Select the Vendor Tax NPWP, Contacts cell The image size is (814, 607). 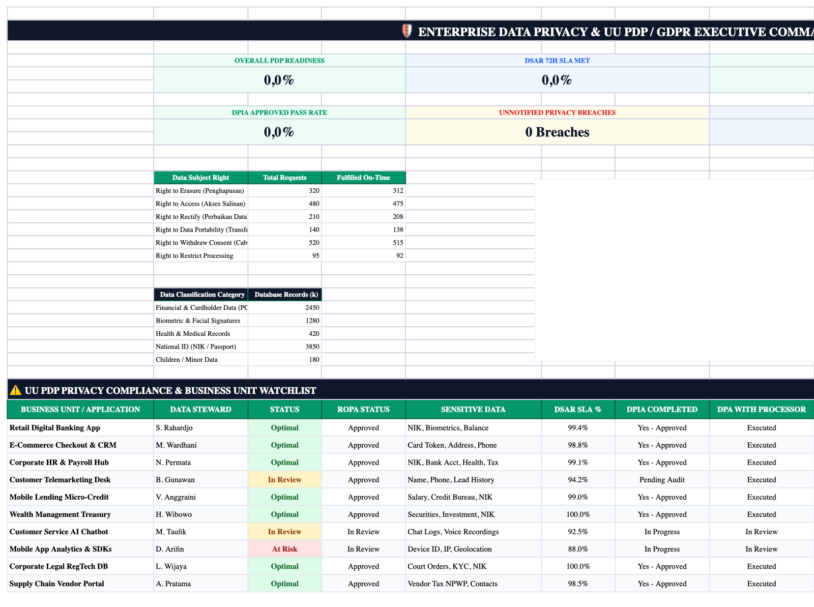(x=474, y=584)
